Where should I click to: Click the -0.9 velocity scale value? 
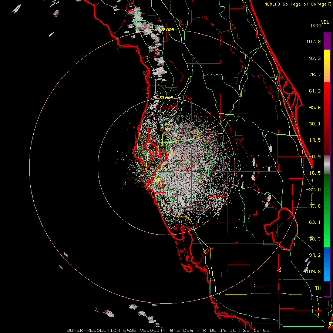pyautogui.click(x=315, y=157)
